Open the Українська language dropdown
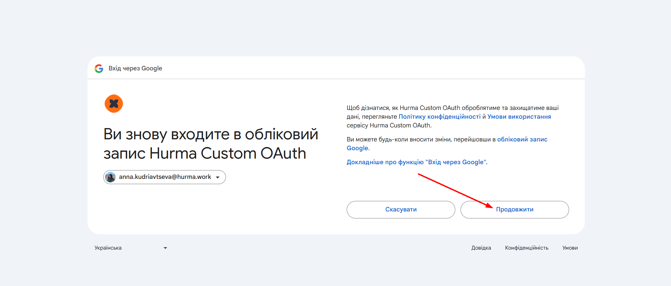The width and height of the screenshot is (671, 286). coord(131,248)
